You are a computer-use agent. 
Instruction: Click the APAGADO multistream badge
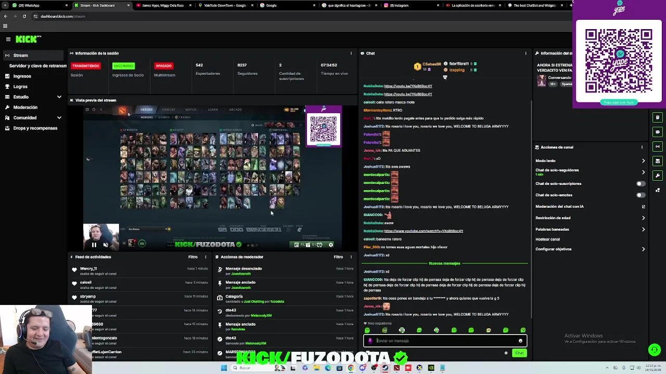click(163, 66)
